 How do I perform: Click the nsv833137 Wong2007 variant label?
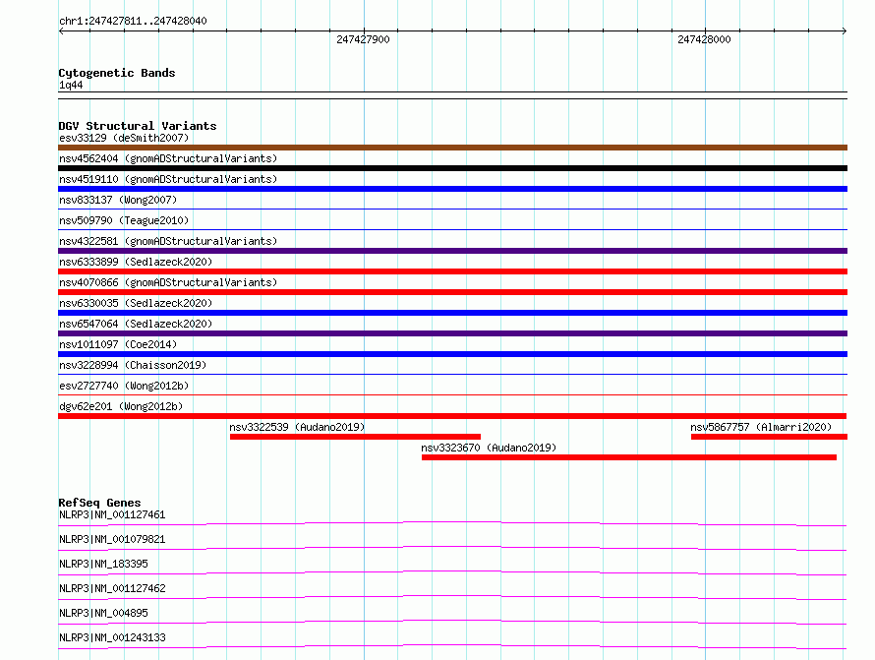tap(118, 200)
